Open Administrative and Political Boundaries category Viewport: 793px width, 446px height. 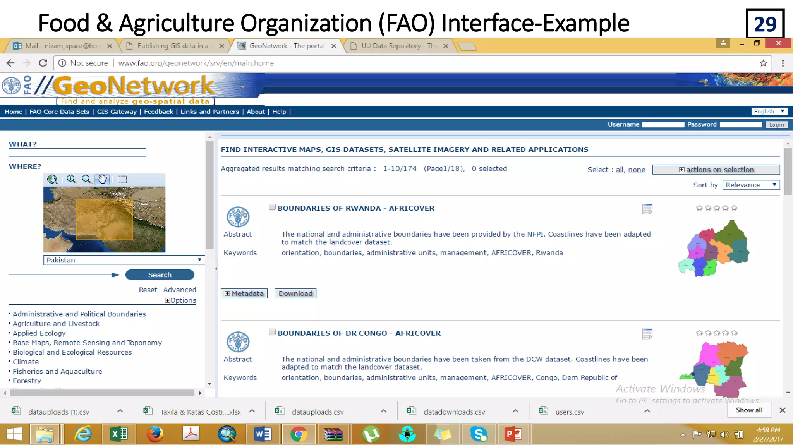pos(79,314)
